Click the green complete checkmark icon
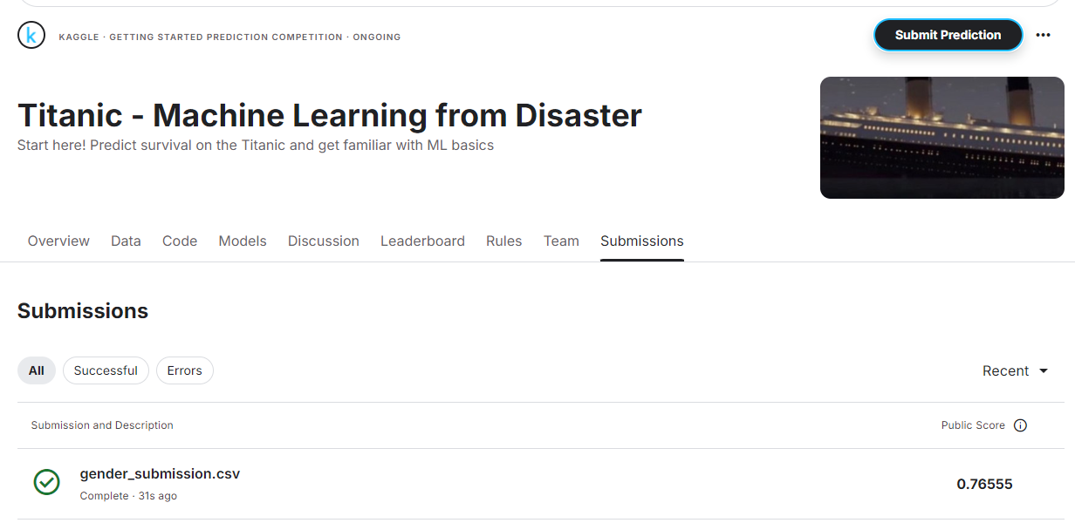1075x523 pixels. point(46,482)
